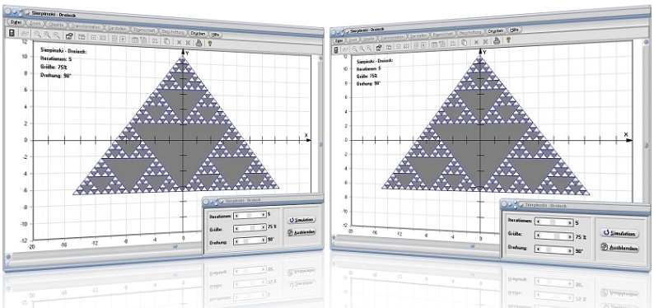Viewport: 654px width, 308px height.
Task: Open the Drucken tab in the left window
Action: click(x=198, y=33)
